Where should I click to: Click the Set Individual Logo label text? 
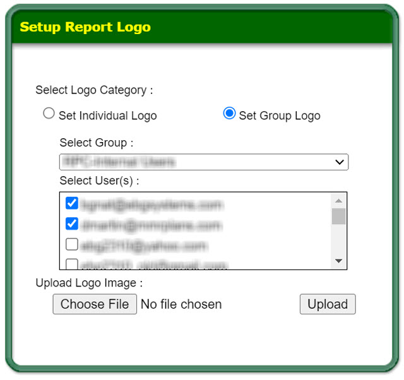(x=108, y=116)
